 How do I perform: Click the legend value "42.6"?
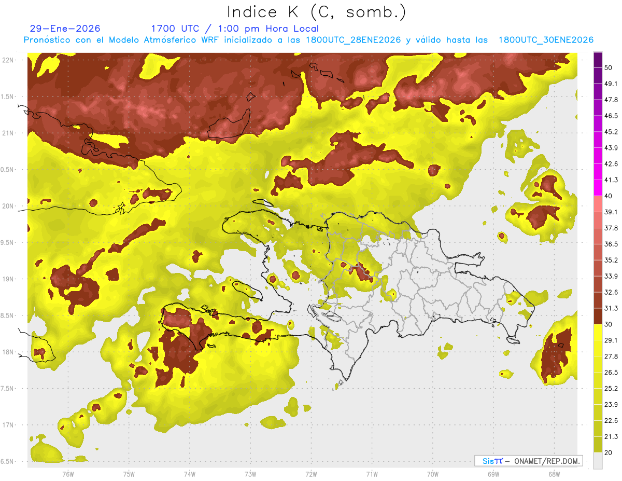[x=611, y=164]
